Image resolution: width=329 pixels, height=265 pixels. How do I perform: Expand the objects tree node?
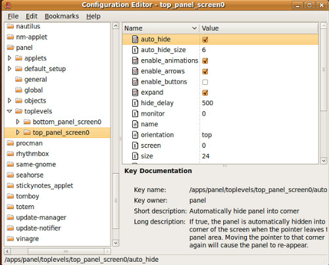(9, 101)
